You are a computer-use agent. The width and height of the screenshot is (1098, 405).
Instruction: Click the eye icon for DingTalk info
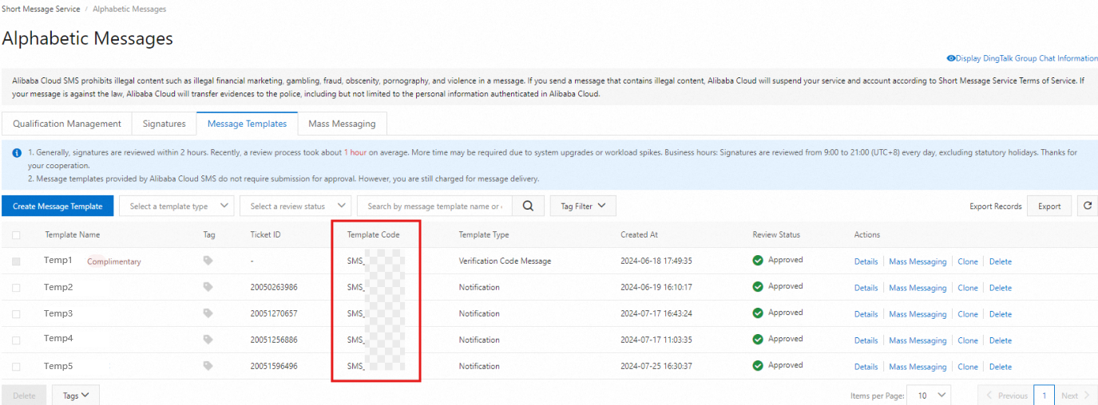(x=951, y=58)
